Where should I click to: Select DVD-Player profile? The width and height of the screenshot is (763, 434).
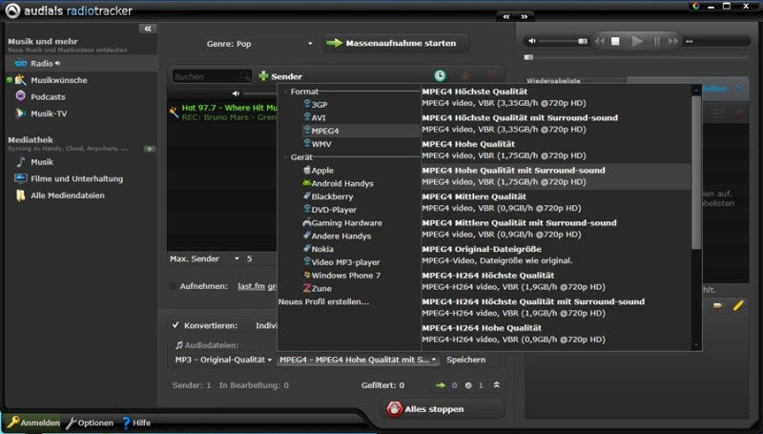coord(330,209)
